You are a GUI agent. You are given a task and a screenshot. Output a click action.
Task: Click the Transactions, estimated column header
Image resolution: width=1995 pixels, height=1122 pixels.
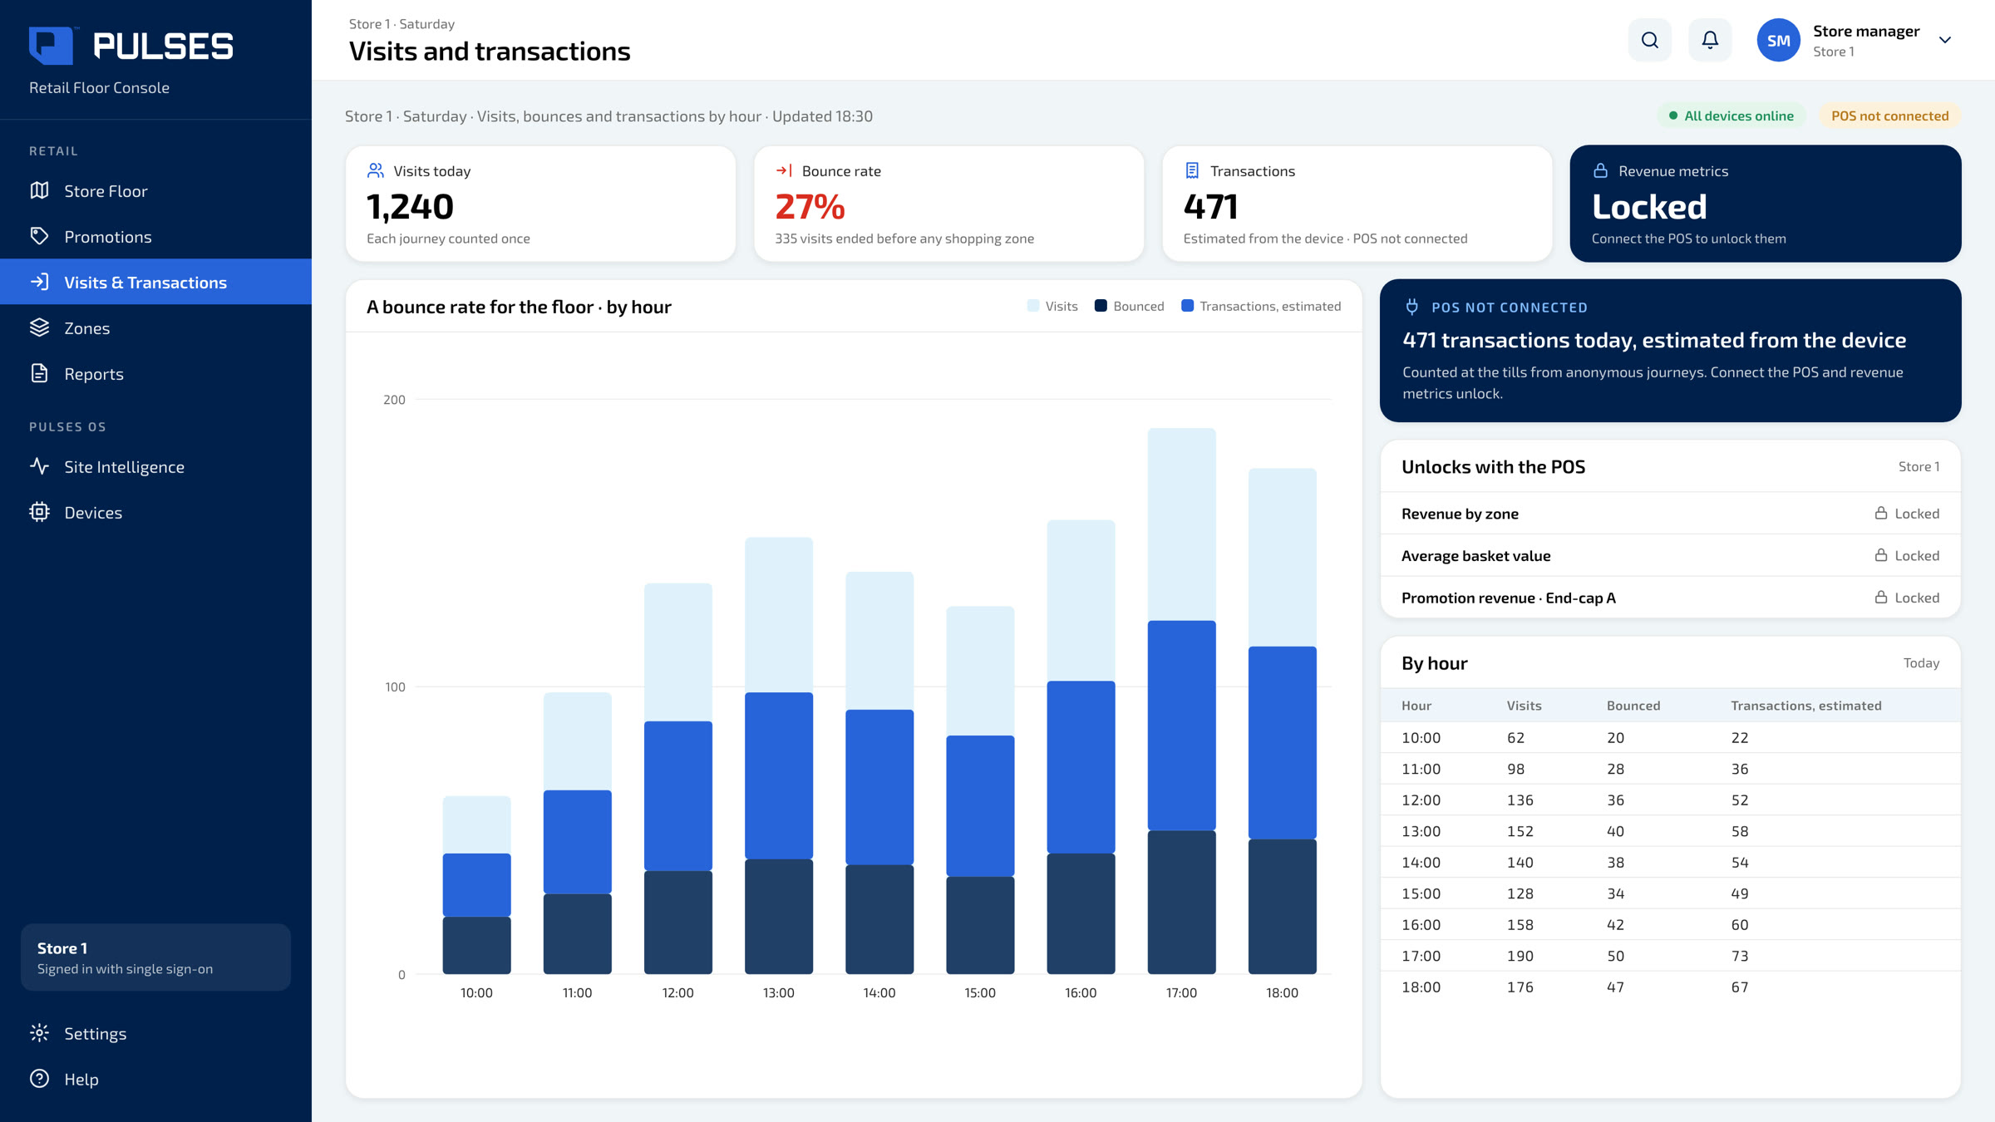1805,706
